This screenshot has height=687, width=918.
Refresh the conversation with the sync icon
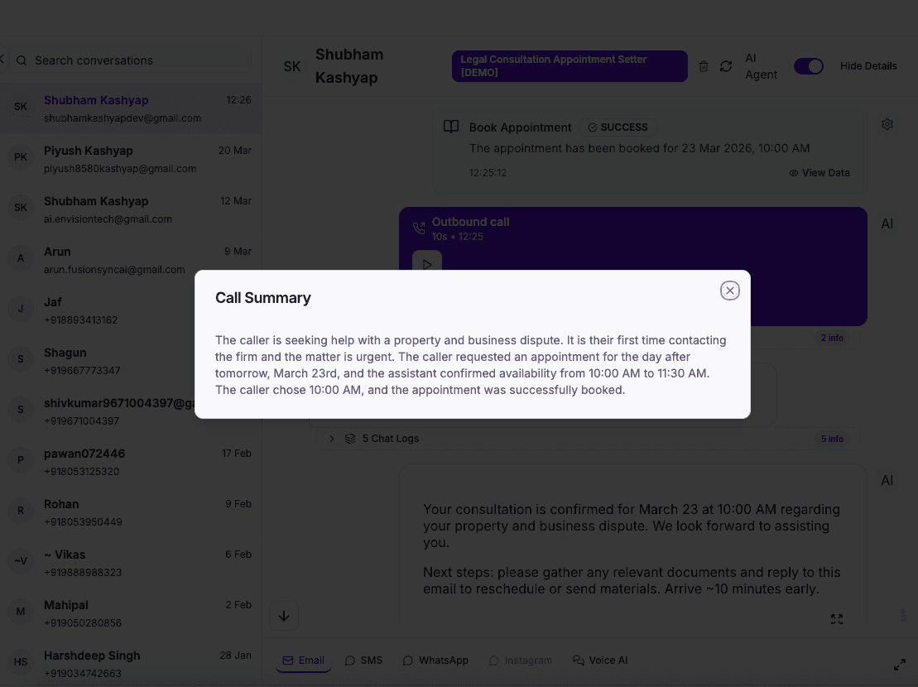coord(726,66)
